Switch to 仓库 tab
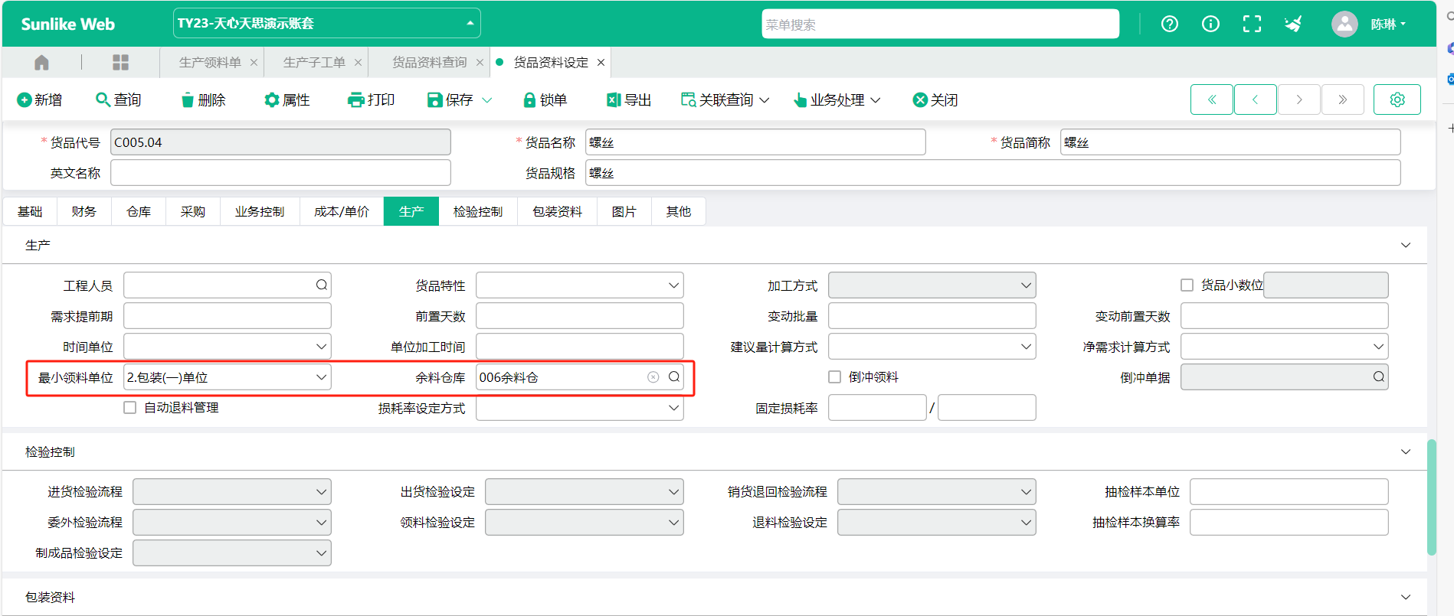The width and height of the screenshot is (1454, 616). pyautogui.click(x=139, y=211)
